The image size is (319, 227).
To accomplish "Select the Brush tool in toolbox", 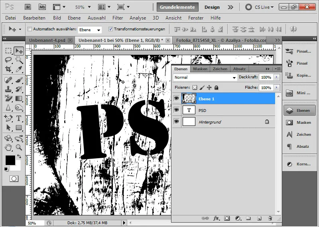I will pyautogui.click(x=19, y=80).
